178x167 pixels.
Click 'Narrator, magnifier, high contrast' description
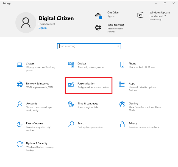(39, 129)
